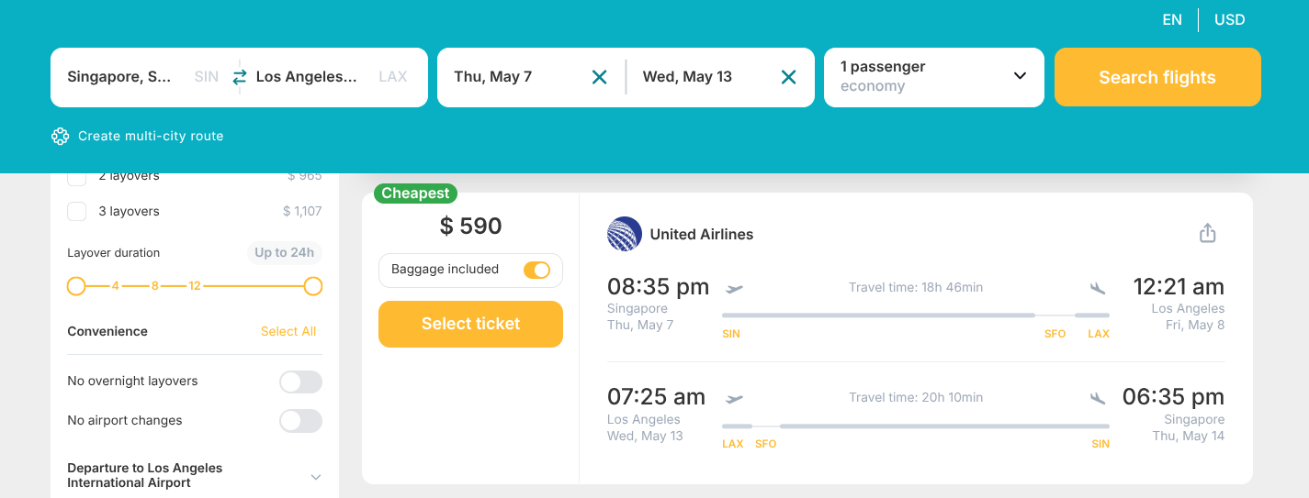Enable No overnight layovers switch
The width and height of the screenshot is (1309, 498).
[x=300, y=382]
